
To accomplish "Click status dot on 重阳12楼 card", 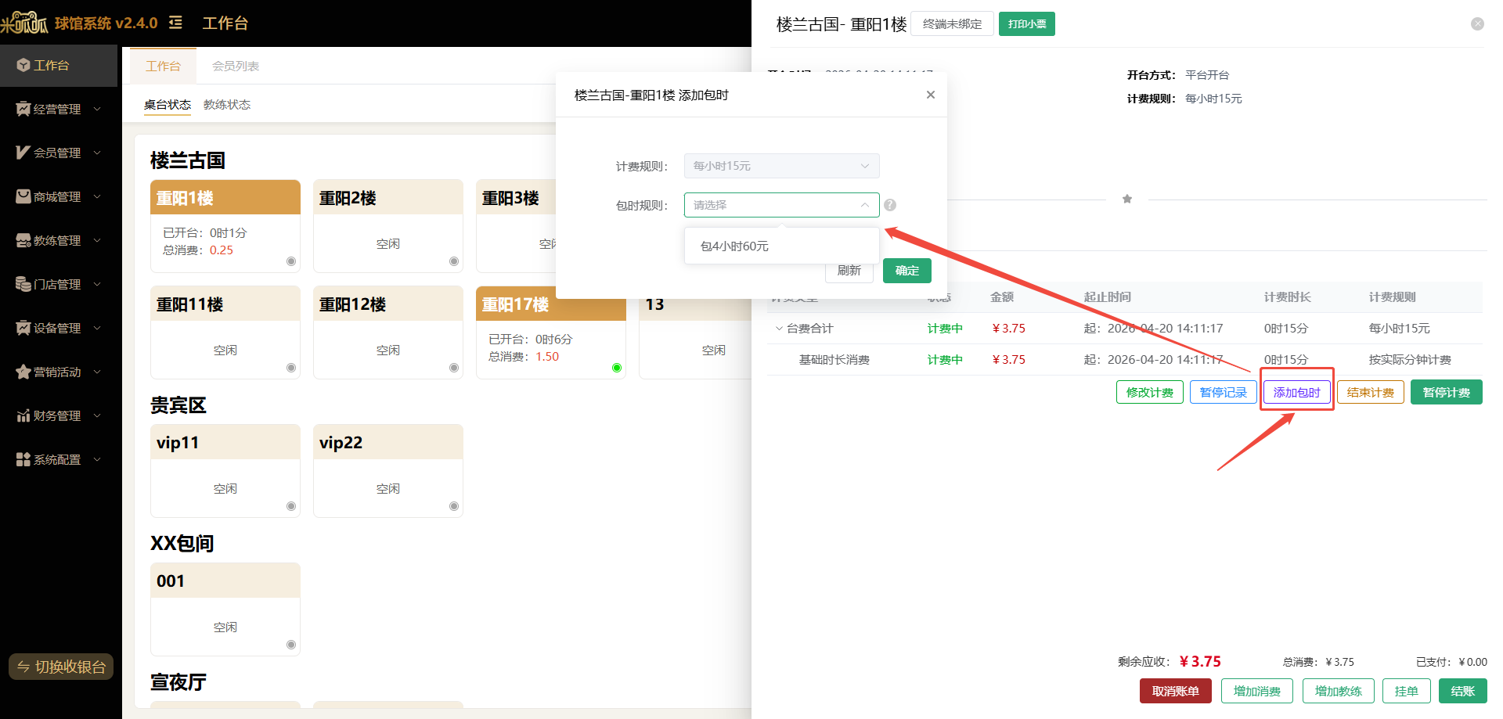I will pyautogui.click(x=454, y=368).
